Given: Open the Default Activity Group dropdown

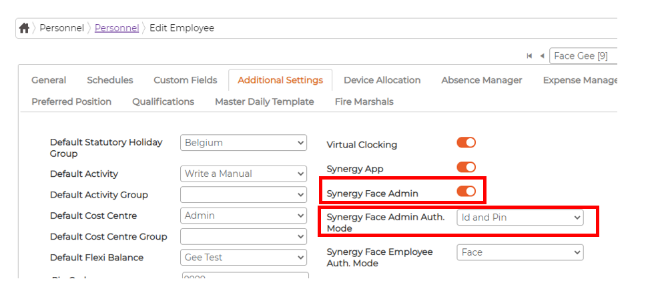Looking at the screenshot, I should click(x=243, y=195).
